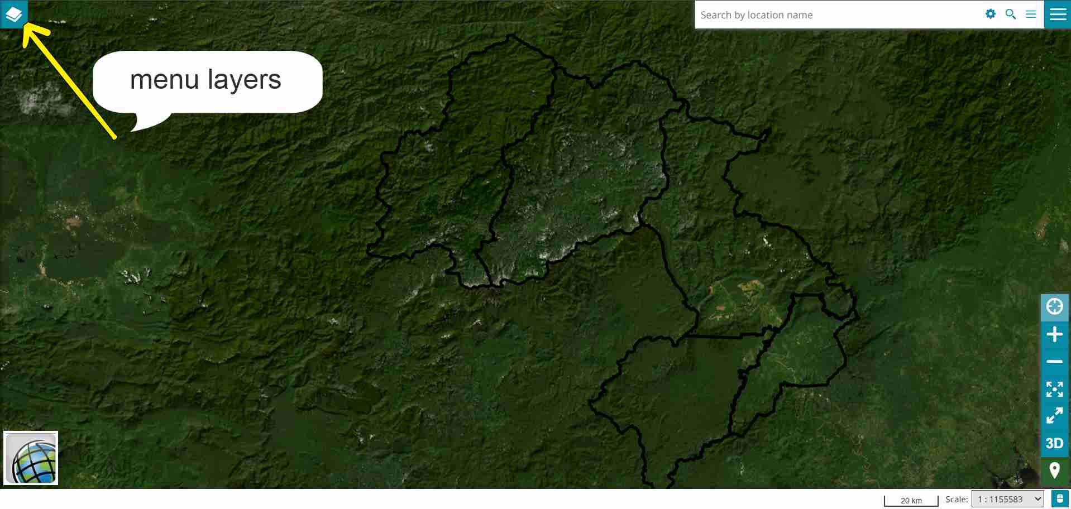Toggle 3D map mode

point(1054,443)
